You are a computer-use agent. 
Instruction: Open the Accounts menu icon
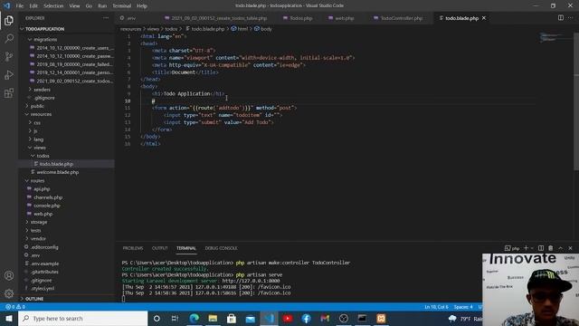[9, 275]
